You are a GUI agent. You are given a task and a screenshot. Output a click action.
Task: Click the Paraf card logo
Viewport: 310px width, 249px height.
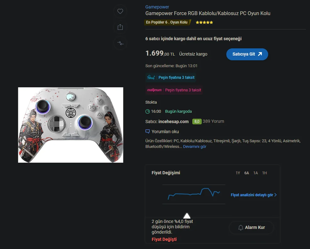click(151, 77)
